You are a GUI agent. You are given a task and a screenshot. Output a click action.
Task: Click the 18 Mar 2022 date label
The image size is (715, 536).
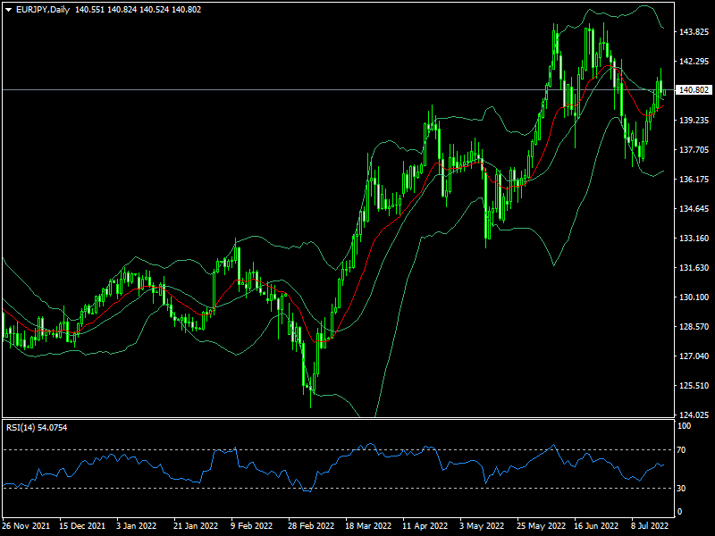(368, 526)
